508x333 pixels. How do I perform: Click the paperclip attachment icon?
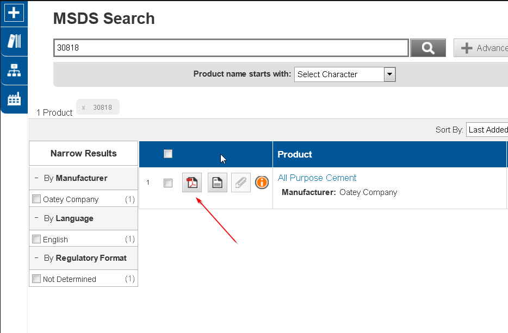pos(241,183)
